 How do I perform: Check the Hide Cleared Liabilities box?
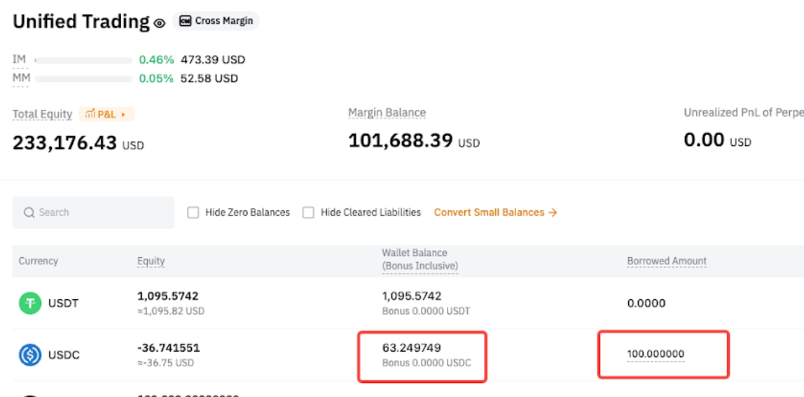point(308,212)
